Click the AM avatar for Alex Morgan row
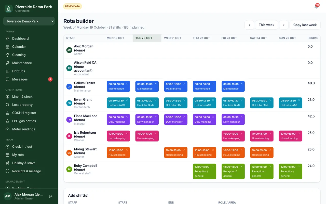This screenshot has width=326, height=204. pyautogui.click(x=69, y=50)
